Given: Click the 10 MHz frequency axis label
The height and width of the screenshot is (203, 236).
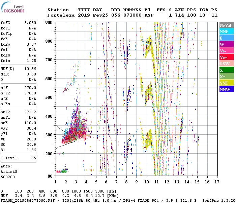Looking at the screenshot, I should tap(147, 182).
